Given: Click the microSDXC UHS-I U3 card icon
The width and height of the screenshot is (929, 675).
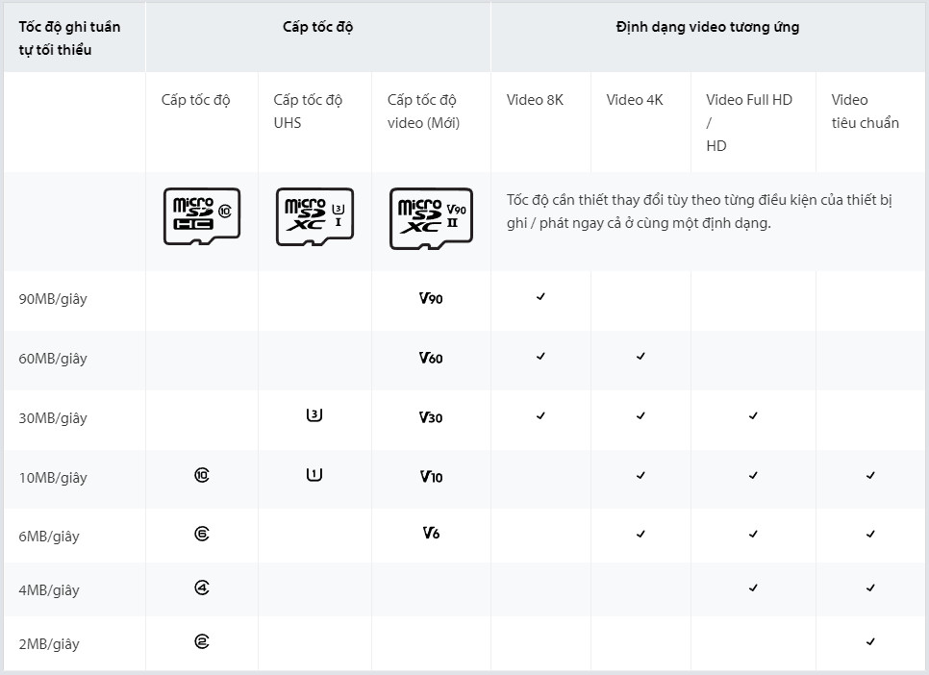Looking at the screenshot, I should (x=314, y=216).
